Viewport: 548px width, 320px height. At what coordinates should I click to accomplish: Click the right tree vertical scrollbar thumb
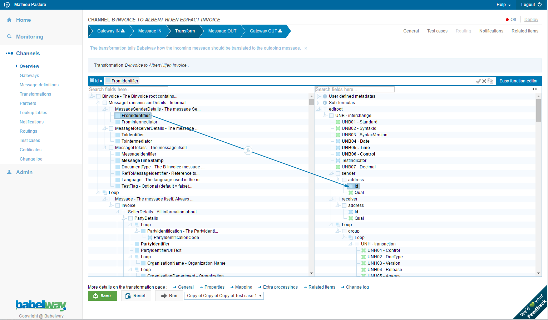click(538, 110)
